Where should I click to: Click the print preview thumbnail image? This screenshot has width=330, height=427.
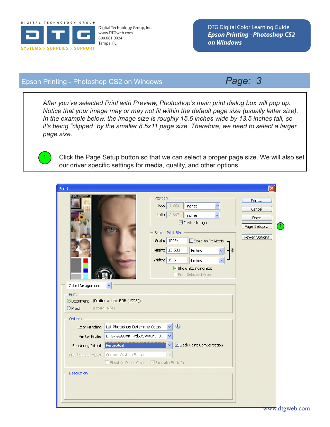click(x=103, y=237)
